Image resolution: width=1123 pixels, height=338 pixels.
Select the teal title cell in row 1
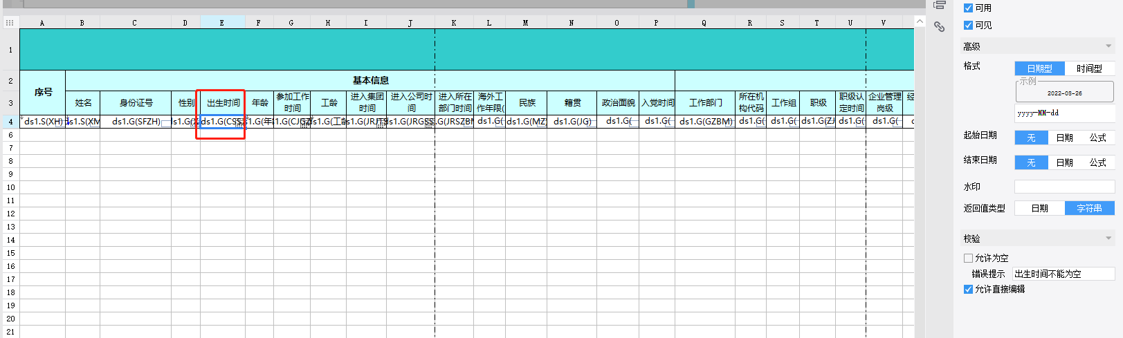click(x=467, y=50)
